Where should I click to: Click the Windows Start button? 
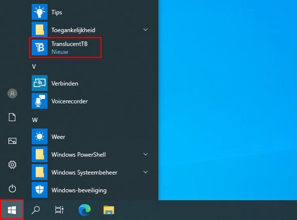pyautogui.click(x=12, y=210)
